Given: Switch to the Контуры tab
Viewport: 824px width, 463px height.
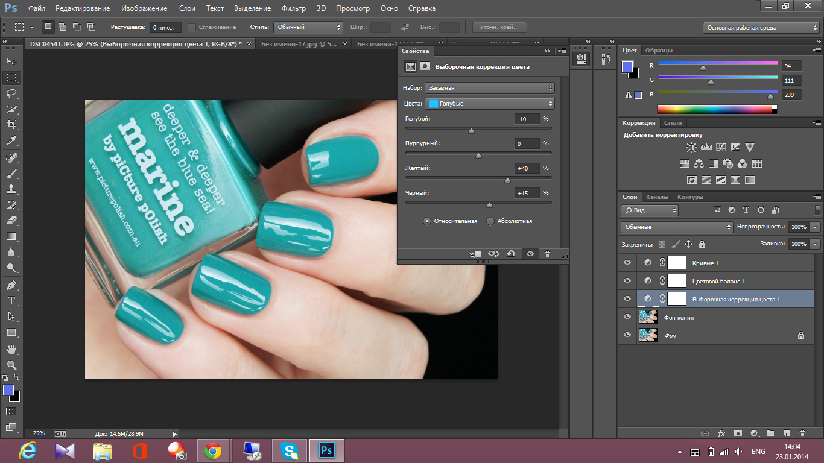Looking at the screenshot, I should point(690,197).
